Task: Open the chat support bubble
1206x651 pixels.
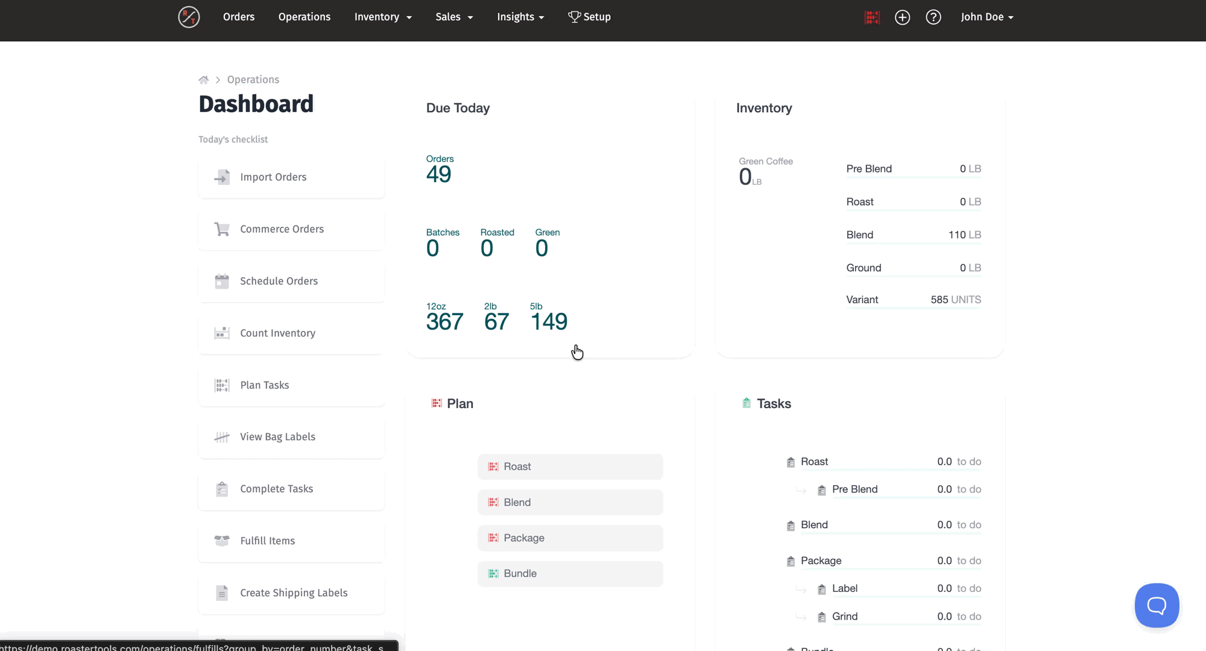Action: pyautogui.click(x=1157, y=605)
